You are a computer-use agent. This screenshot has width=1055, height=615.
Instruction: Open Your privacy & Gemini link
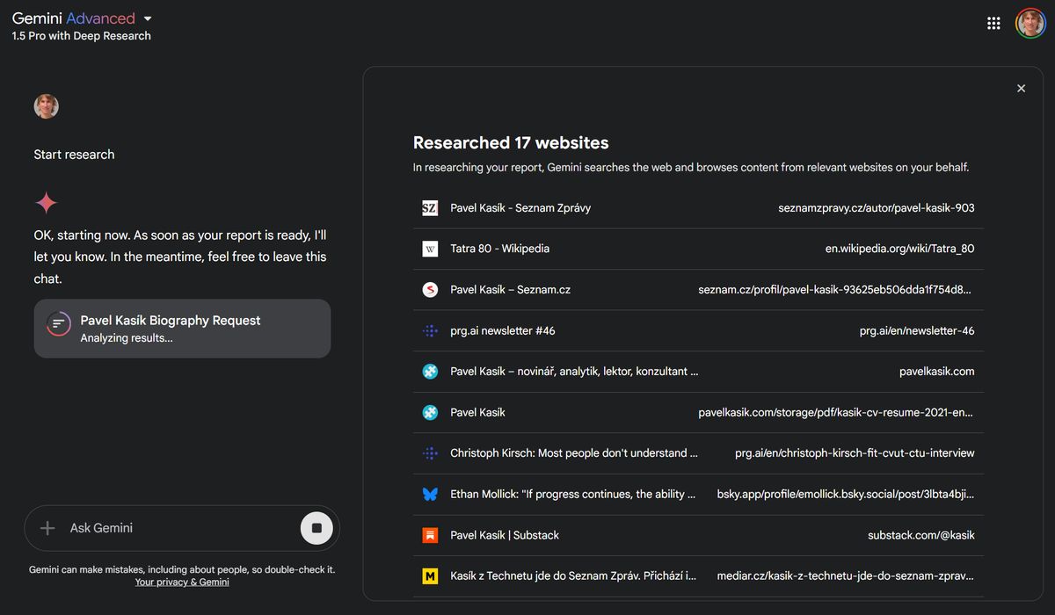(182, 582)
